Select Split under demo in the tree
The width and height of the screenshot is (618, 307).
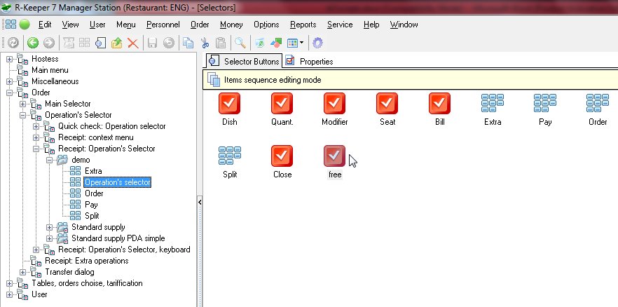coord(92,216)
